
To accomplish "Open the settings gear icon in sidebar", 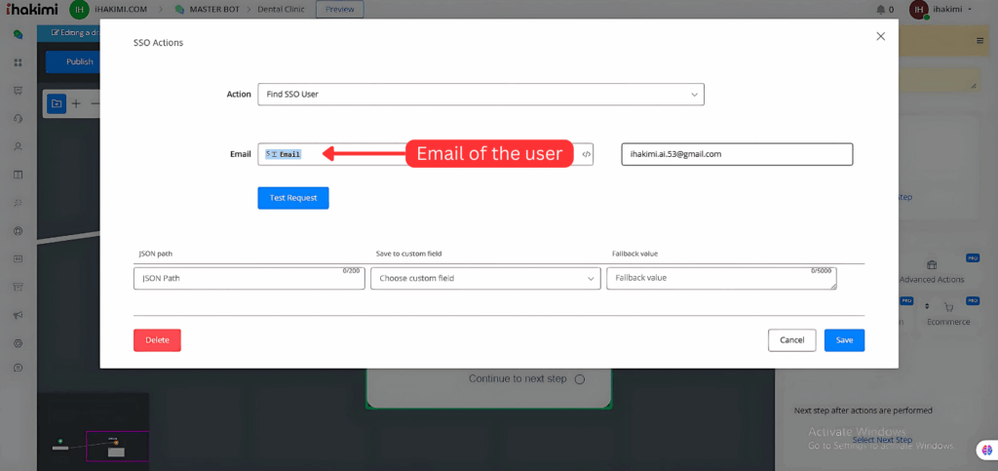I will tap(18, 343).
